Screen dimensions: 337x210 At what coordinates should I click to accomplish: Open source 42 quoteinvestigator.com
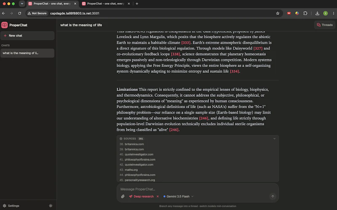(x=139, y=165)
